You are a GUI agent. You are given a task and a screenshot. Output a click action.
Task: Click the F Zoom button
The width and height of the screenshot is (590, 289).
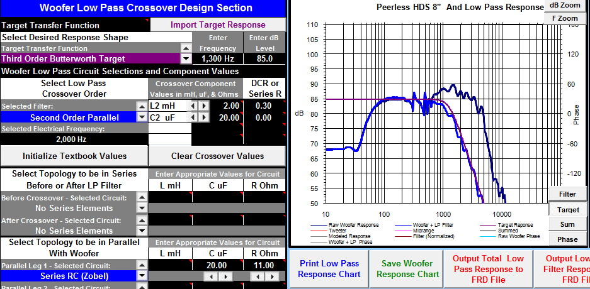click(x=565, y=18)
